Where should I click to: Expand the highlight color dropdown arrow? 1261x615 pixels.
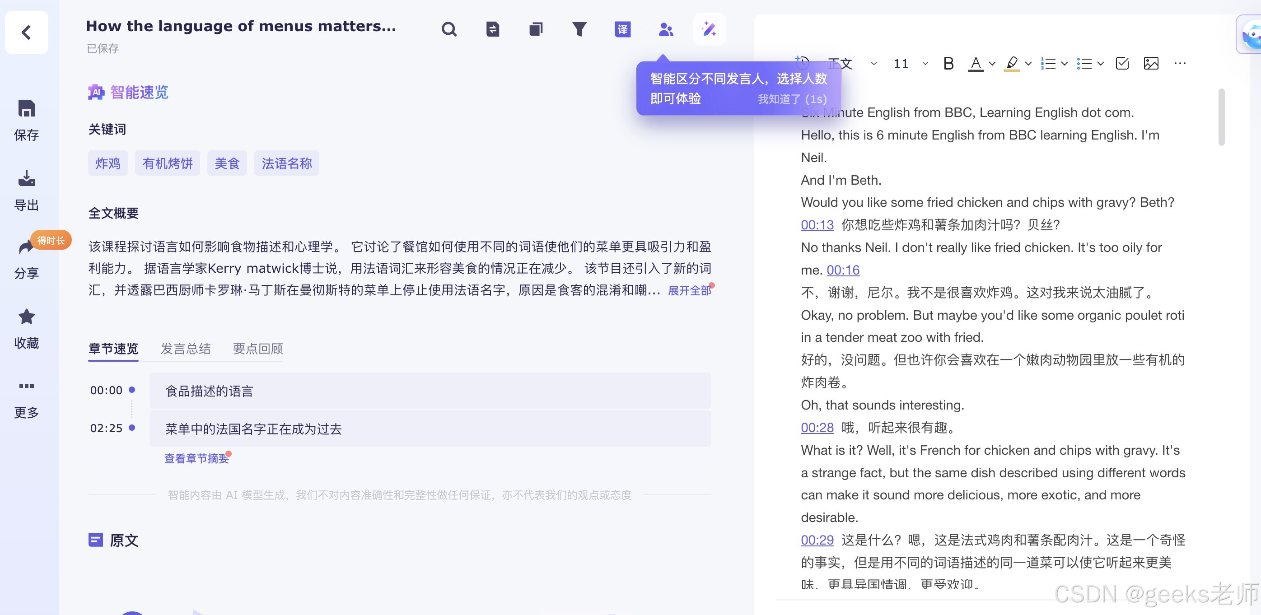tap(1028, 64)
